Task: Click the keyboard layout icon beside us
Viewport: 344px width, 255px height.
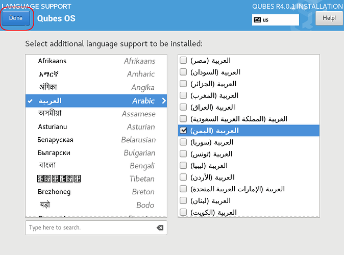Action: [x=257, y=20]
